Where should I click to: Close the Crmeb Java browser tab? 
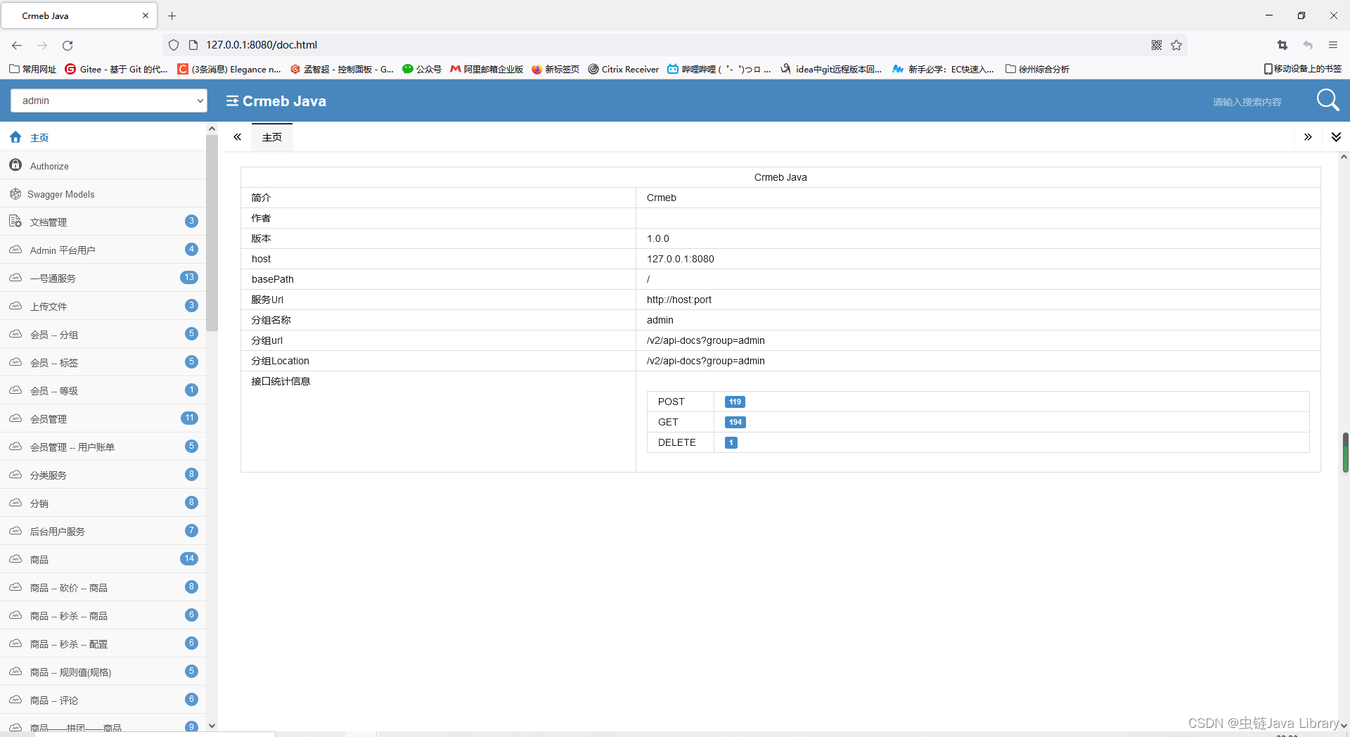(146, 15)
